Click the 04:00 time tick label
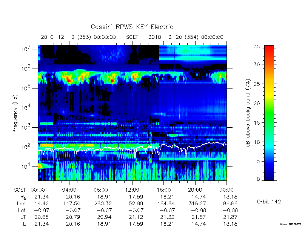The height and width of the screenshot is (226, 302). coord(69,190)
